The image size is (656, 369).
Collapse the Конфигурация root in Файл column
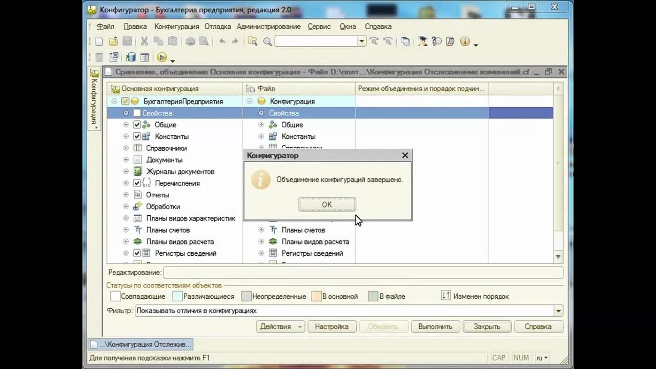[x=250, y=101]
